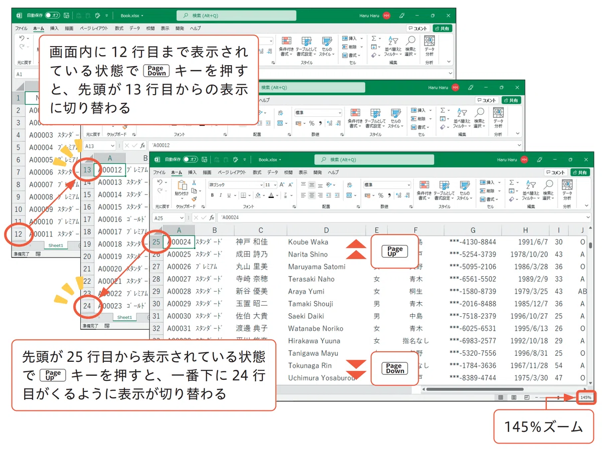Select row 28 header in front window
This screenshot has width=602, height=451.
157,279
